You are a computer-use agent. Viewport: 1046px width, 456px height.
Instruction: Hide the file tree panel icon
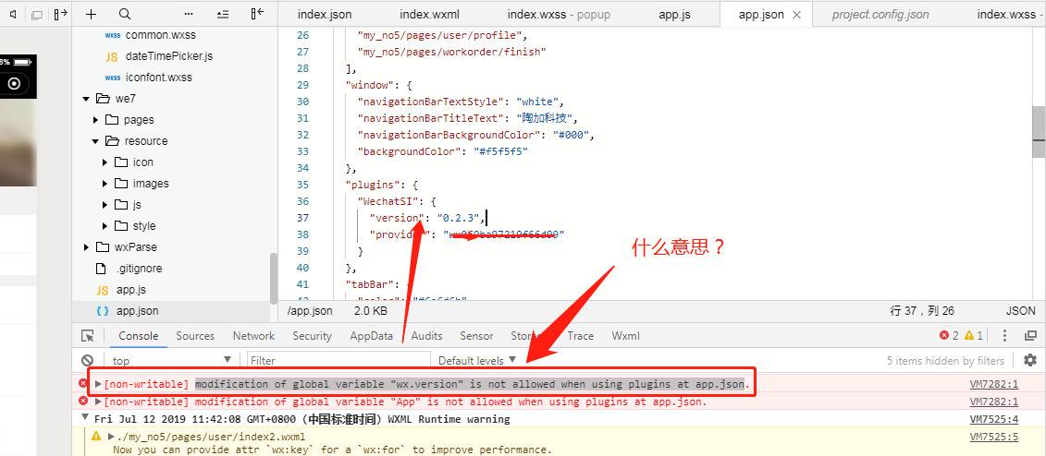click(x=257, y=14)
